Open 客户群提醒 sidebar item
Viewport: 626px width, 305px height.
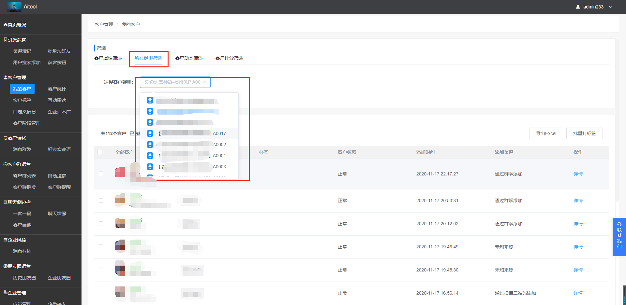[59, 187]
